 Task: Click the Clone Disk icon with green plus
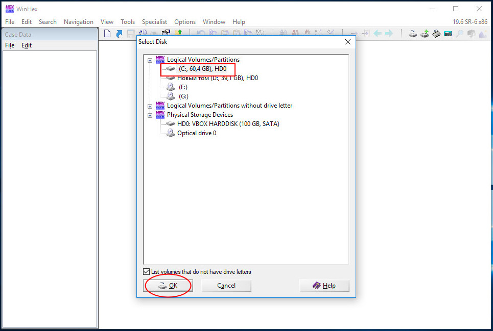425,33
